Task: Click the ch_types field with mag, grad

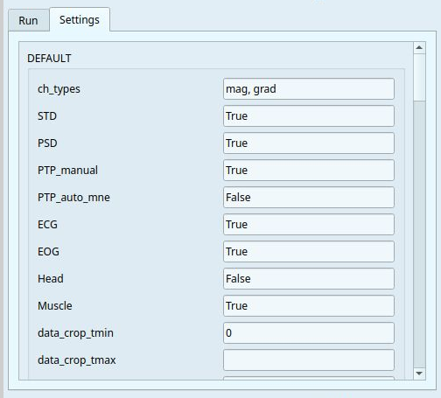Action: 309,88
